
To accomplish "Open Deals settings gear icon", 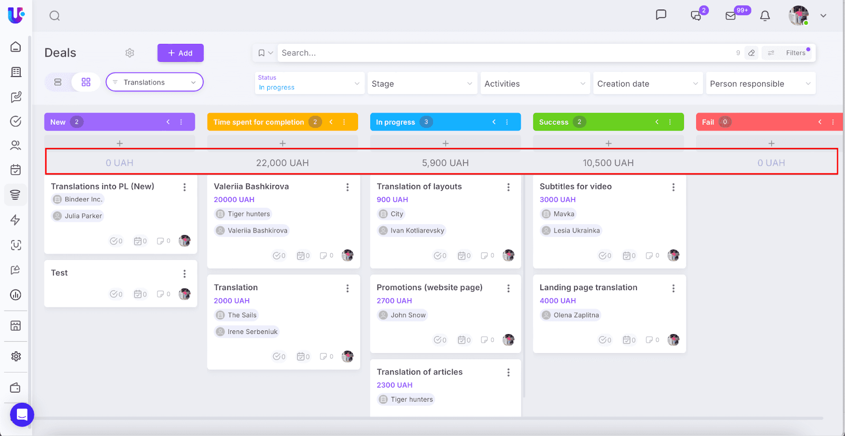I will 130,53.
